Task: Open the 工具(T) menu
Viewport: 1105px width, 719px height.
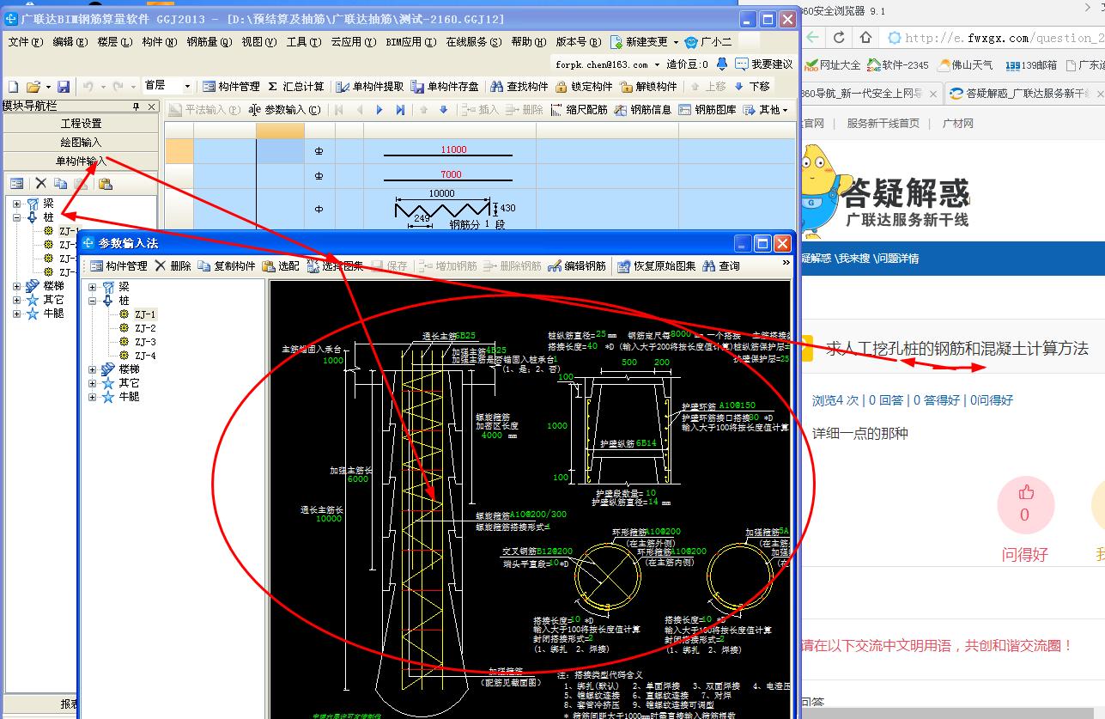Action: [x=304, y=42]
